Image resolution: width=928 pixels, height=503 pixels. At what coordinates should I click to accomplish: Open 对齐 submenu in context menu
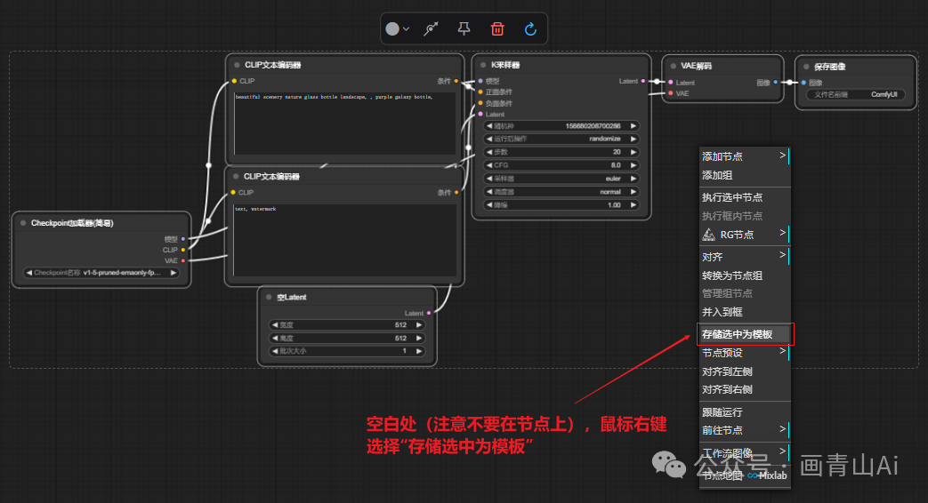745,257
